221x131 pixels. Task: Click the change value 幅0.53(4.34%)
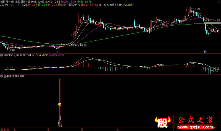coord(89,5)
